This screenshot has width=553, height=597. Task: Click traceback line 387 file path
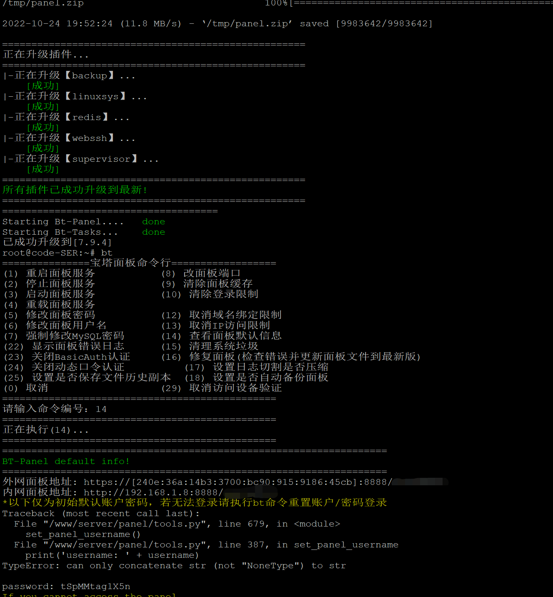click(x=206, y=545)
